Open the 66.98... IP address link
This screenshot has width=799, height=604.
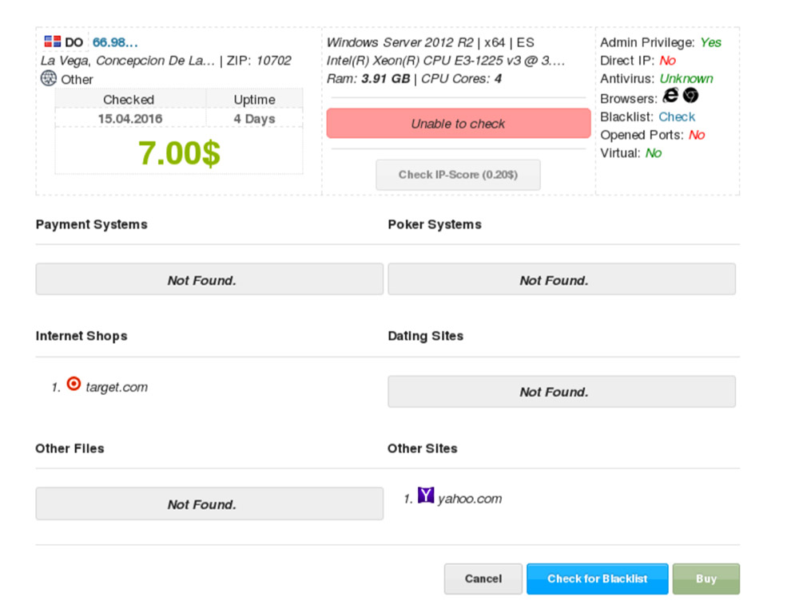click(115, 42)
